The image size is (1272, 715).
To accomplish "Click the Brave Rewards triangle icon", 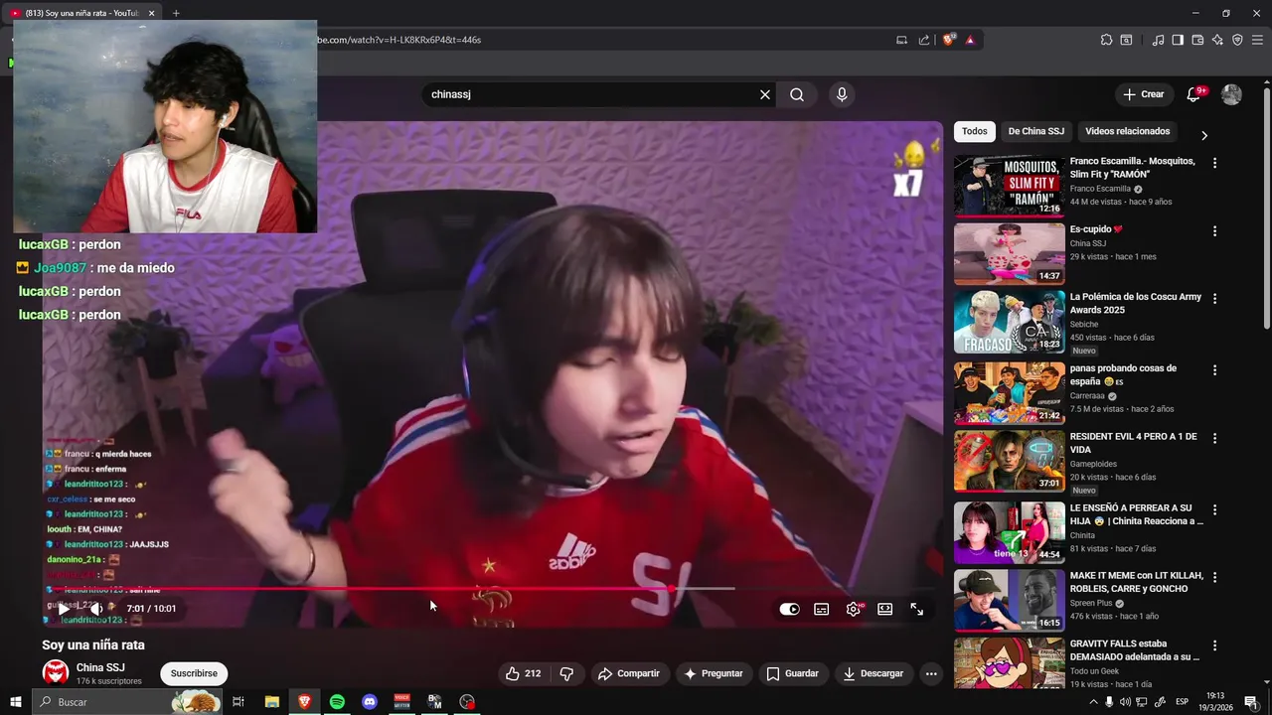I will tap(970, 40).
